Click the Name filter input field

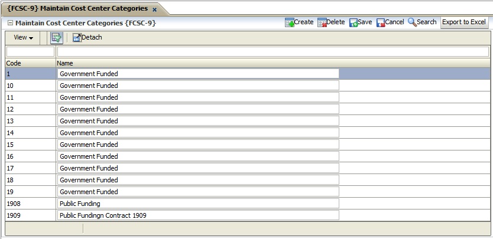point(273,52)
